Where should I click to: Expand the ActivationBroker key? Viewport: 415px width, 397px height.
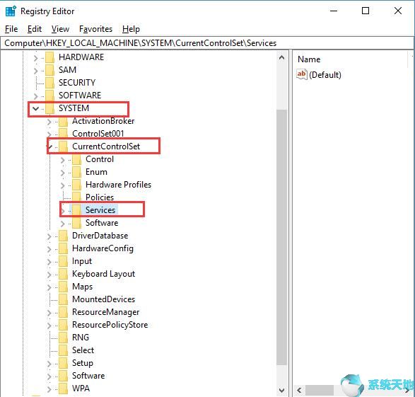(49, 122)
